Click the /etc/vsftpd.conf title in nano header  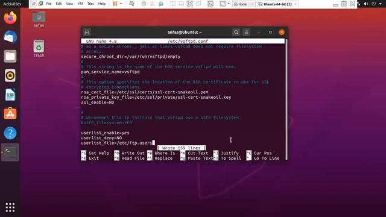pos(188,42)
